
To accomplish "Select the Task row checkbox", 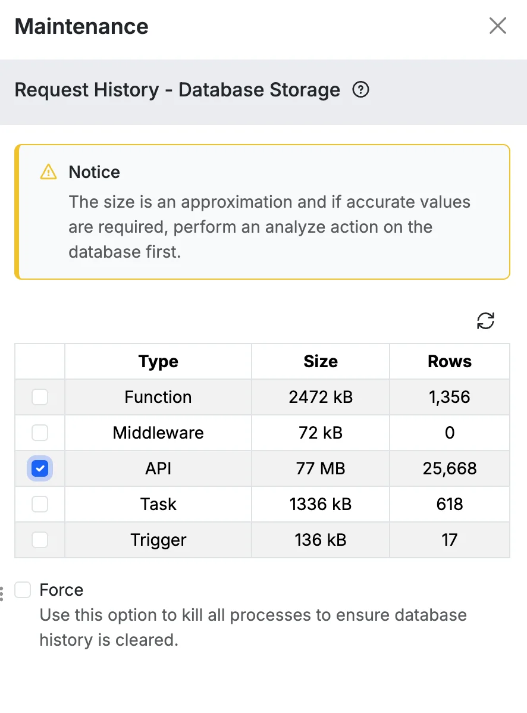I will 40,504.
